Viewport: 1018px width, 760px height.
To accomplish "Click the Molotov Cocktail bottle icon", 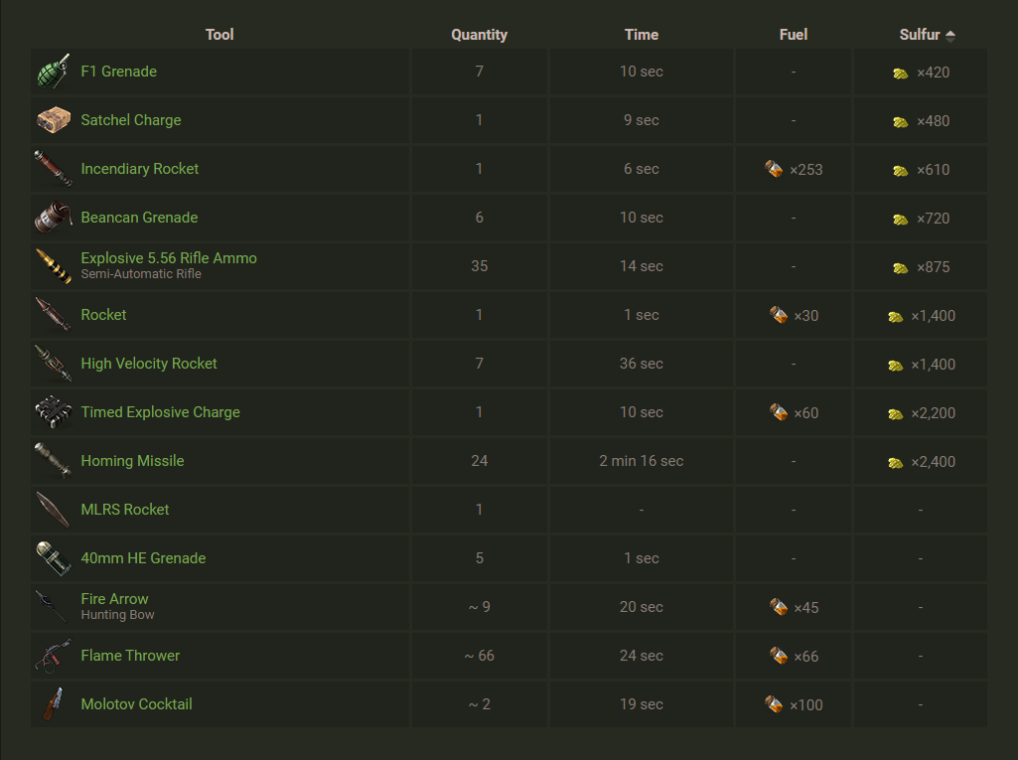I will [x=53, y=704].
